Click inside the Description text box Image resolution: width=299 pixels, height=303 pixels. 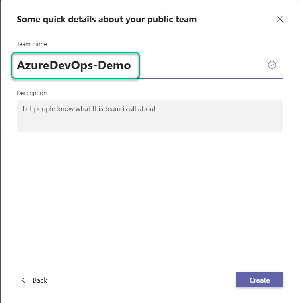[x=150, y=116]
